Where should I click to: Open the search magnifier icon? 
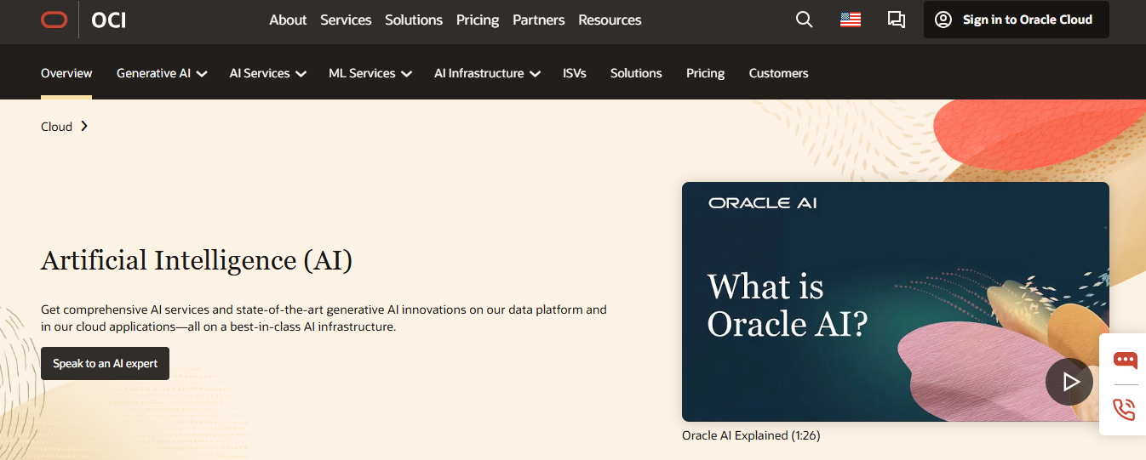(804, 20)
